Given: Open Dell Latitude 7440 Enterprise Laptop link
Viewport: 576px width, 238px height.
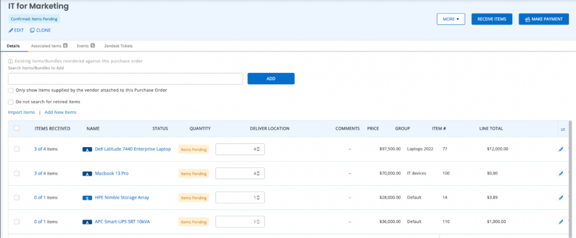Looking at the screenshot, I should click(x=133, y=149).
